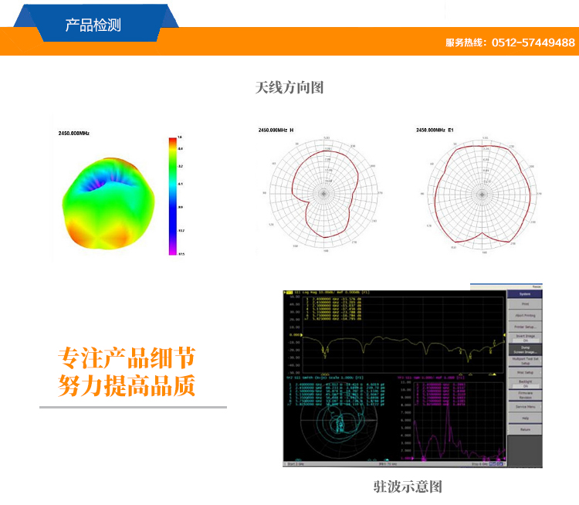
Task: Click the 产品检测 blue banner tab
Action: coord(93,25)
